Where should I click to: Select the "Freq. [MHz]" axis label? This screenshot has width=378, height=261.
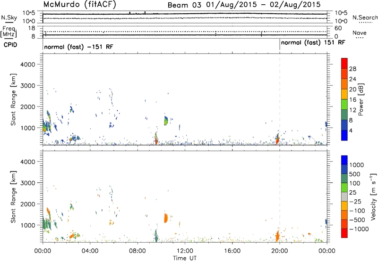pos(9,32)
